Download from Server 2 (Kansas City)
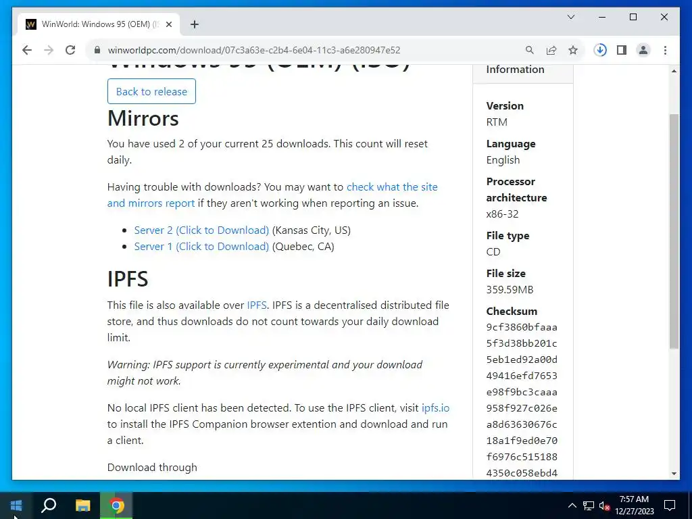Screen dimensions: 692x519 (x=201, y=230)
